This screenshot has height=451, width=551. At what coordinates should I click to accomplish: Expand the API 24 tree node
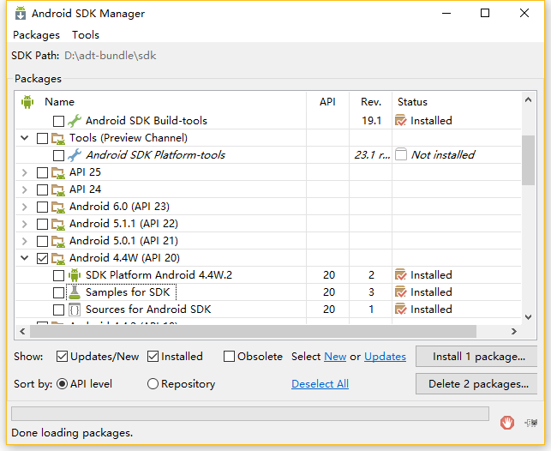[x=25, y=189]
